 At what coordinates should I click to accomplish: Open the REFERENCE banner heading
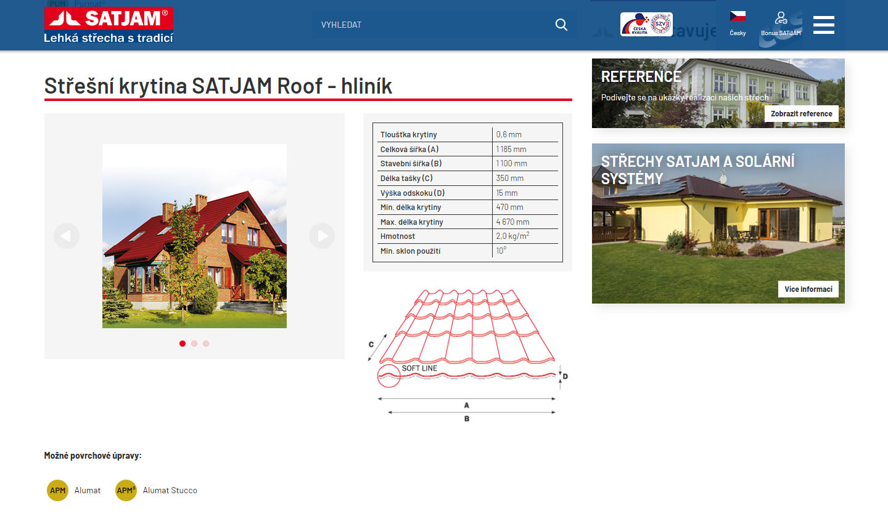(641, 77)
